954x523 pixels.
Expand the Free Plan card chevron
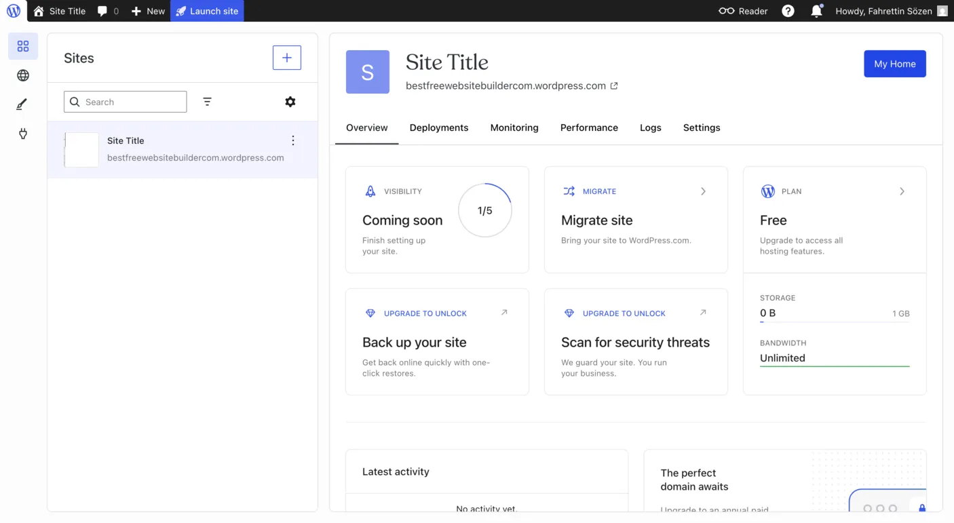tap(902, 191)
